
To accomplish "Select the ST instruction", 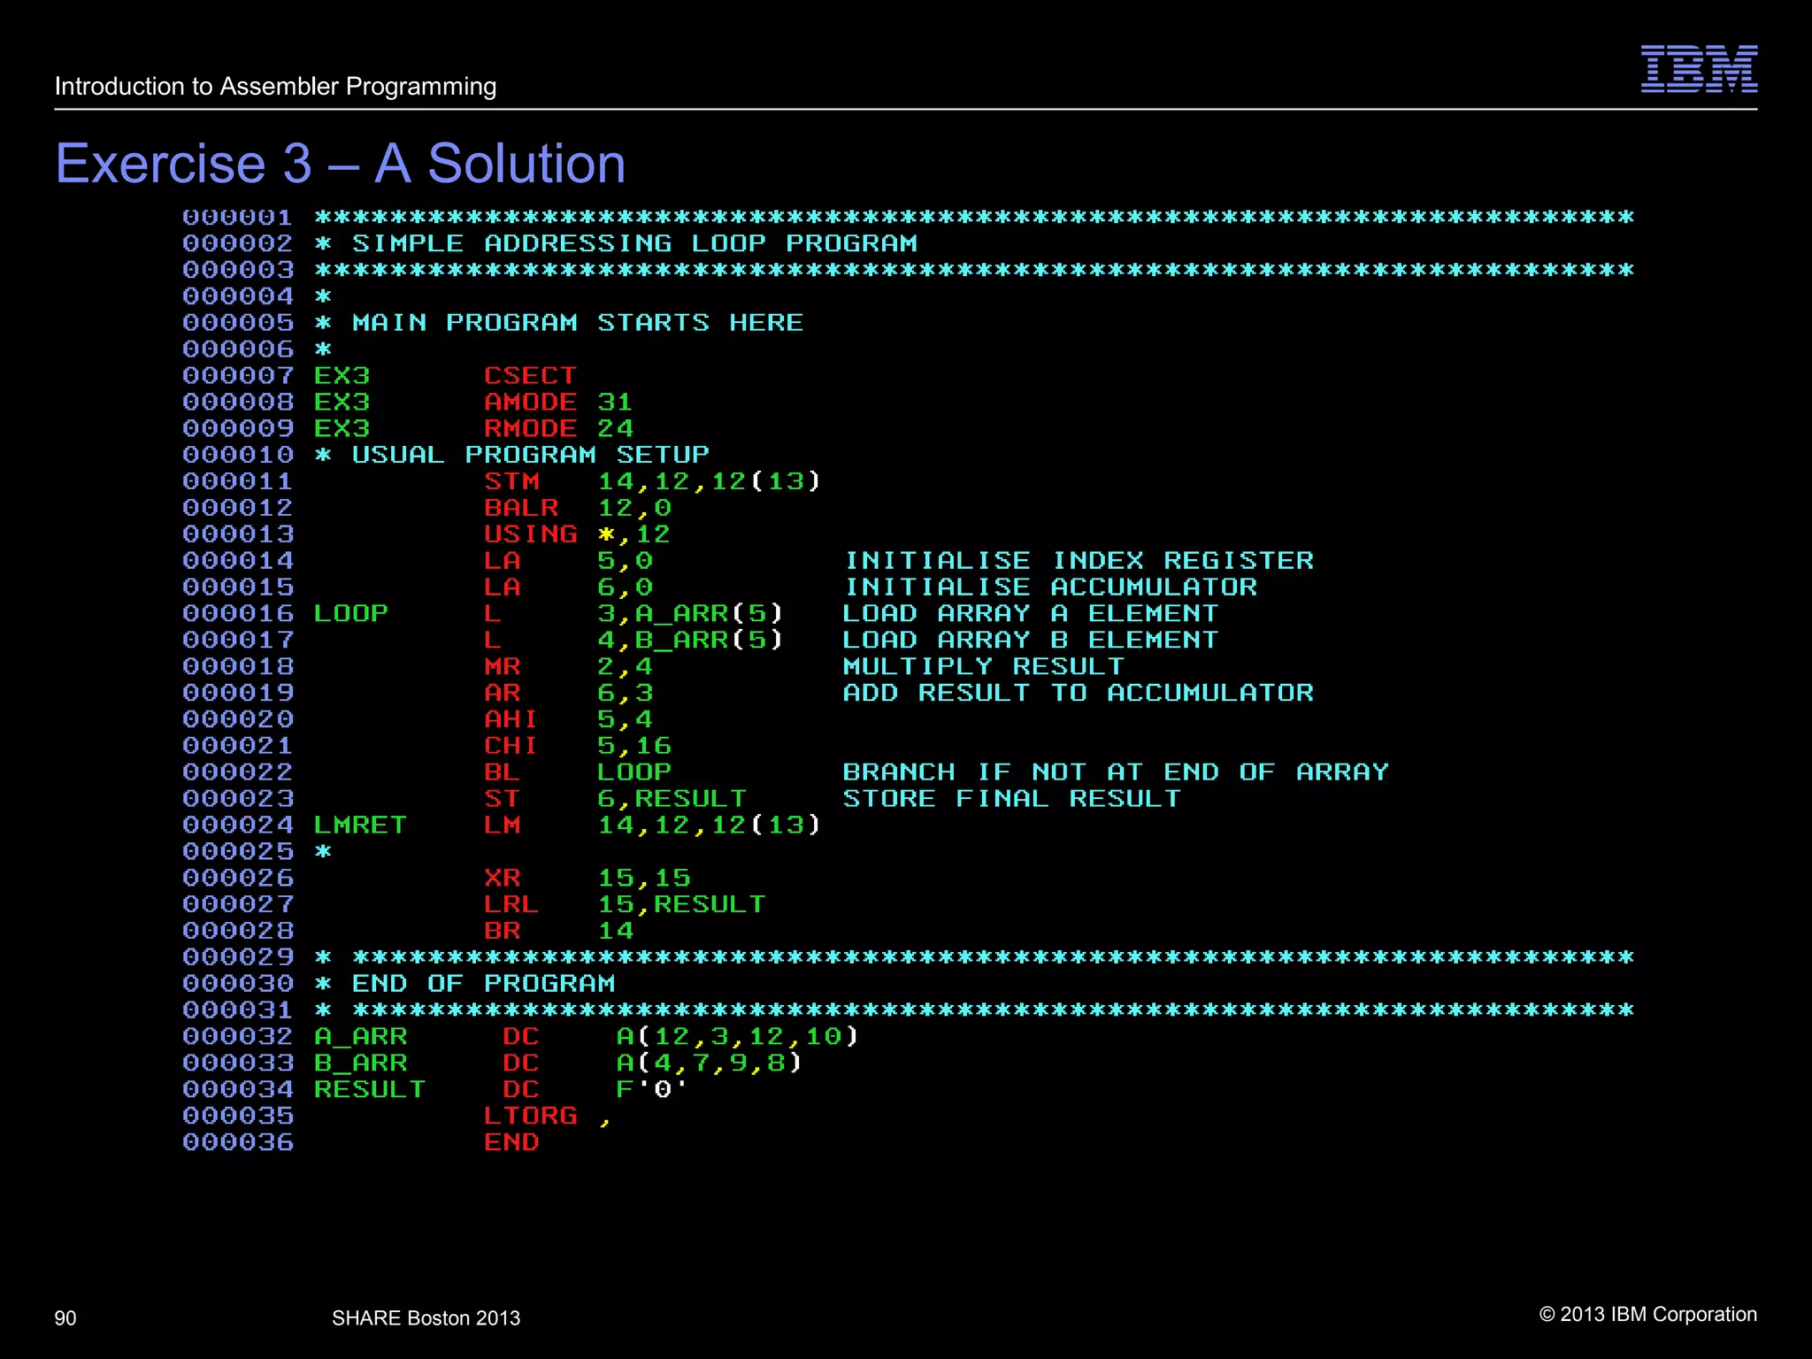I will [x=502, y=799].
